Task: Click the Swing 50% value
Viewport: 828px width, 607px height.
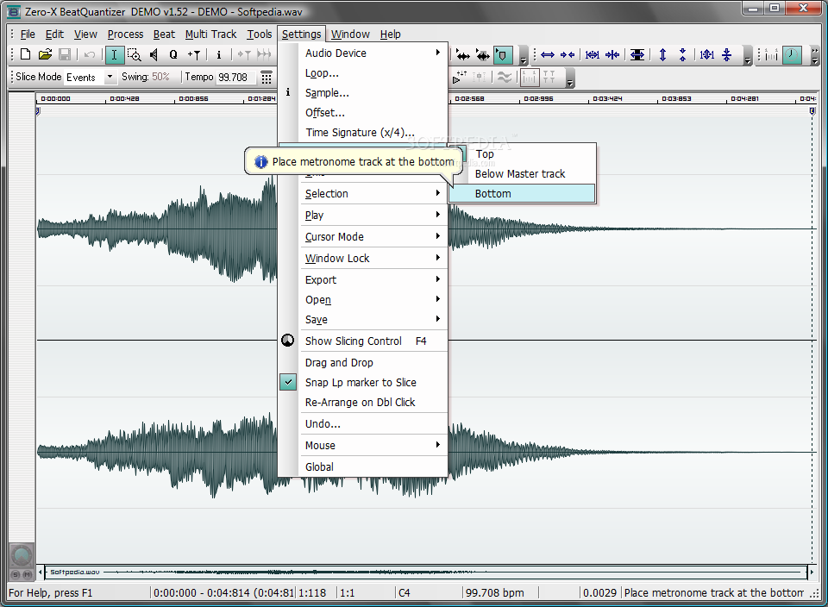Action: [x=160, y=77]
